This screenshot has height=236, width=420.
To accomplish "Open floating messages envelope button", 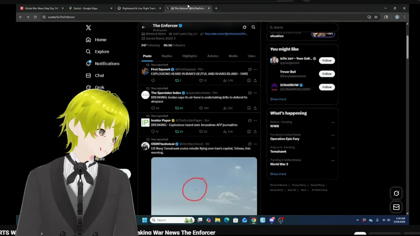I will tap(396, 207).
